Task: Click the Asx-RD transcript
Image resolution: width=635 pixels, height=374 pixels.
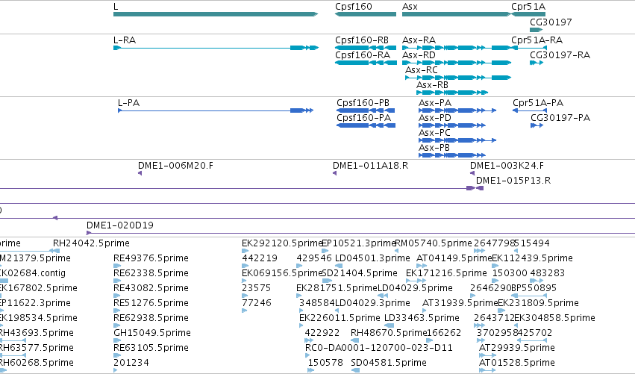Action: point(457,63)
